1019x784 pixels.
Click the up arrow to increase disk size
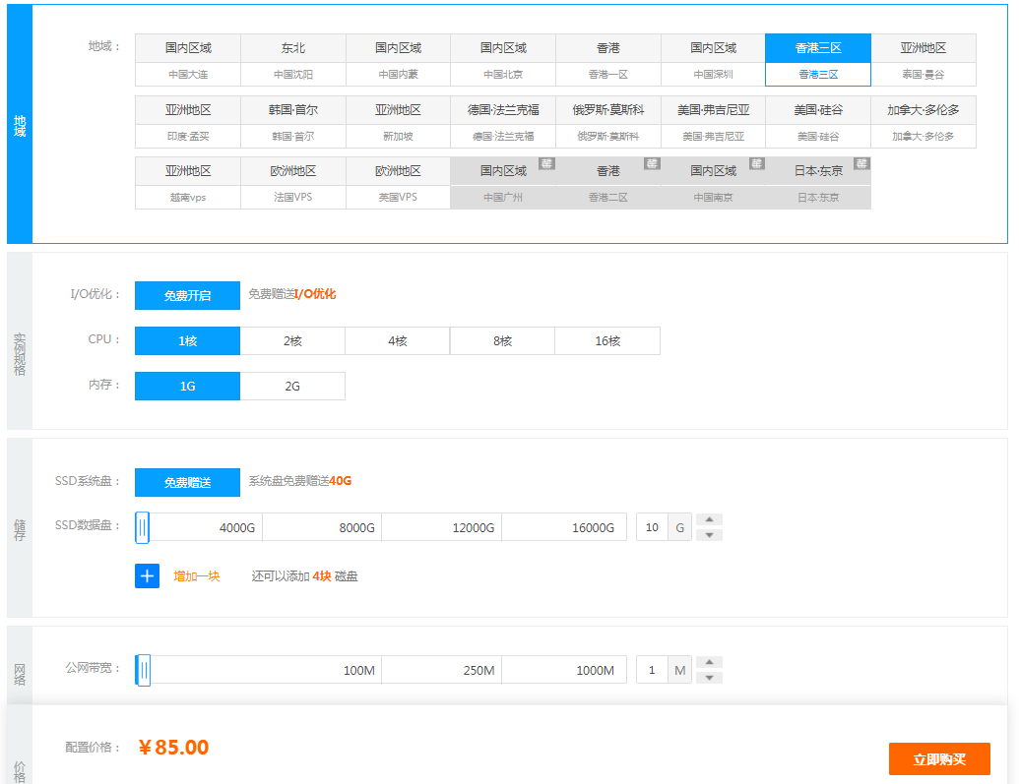709,519
